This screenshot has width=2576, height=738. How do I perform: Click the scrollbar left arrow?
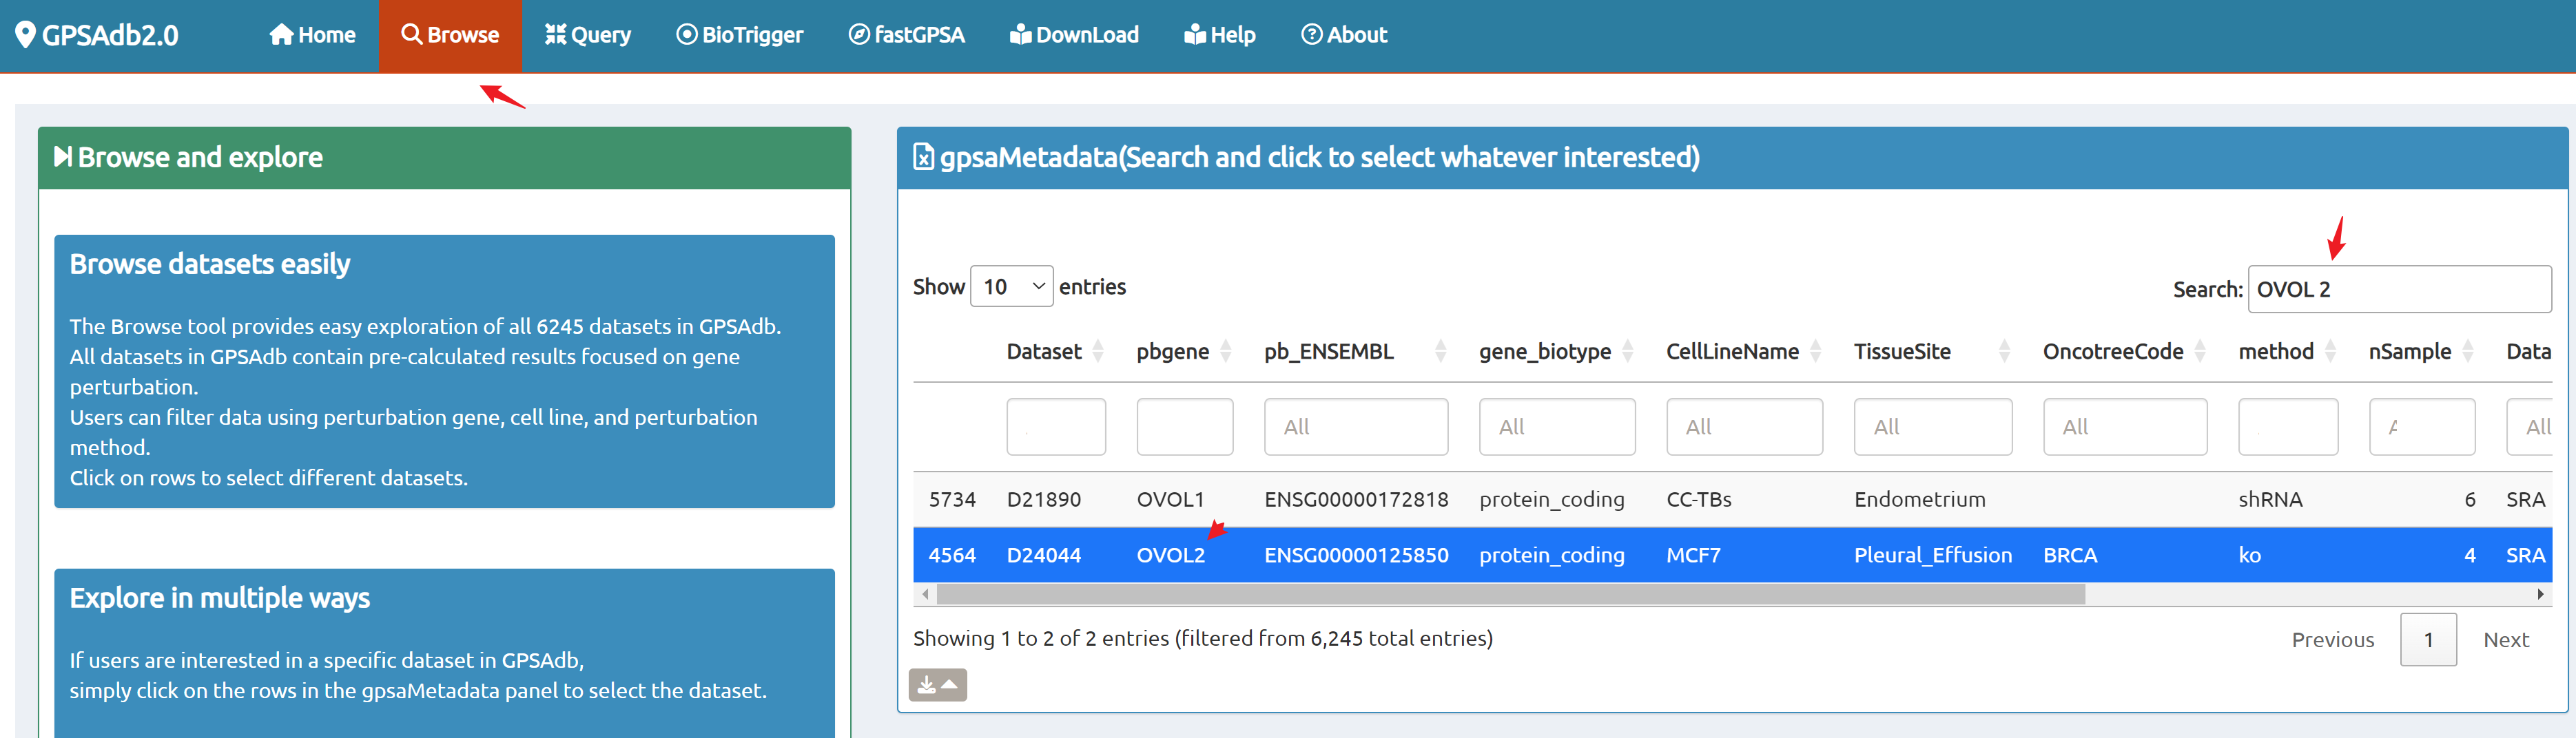(925, 594)
